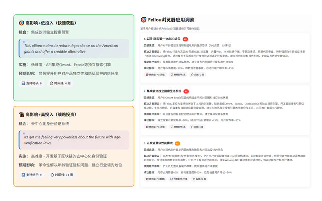Click the 预期影响: 高 tag under recommendation 1

pyautogui.click(x=178, y=75)
